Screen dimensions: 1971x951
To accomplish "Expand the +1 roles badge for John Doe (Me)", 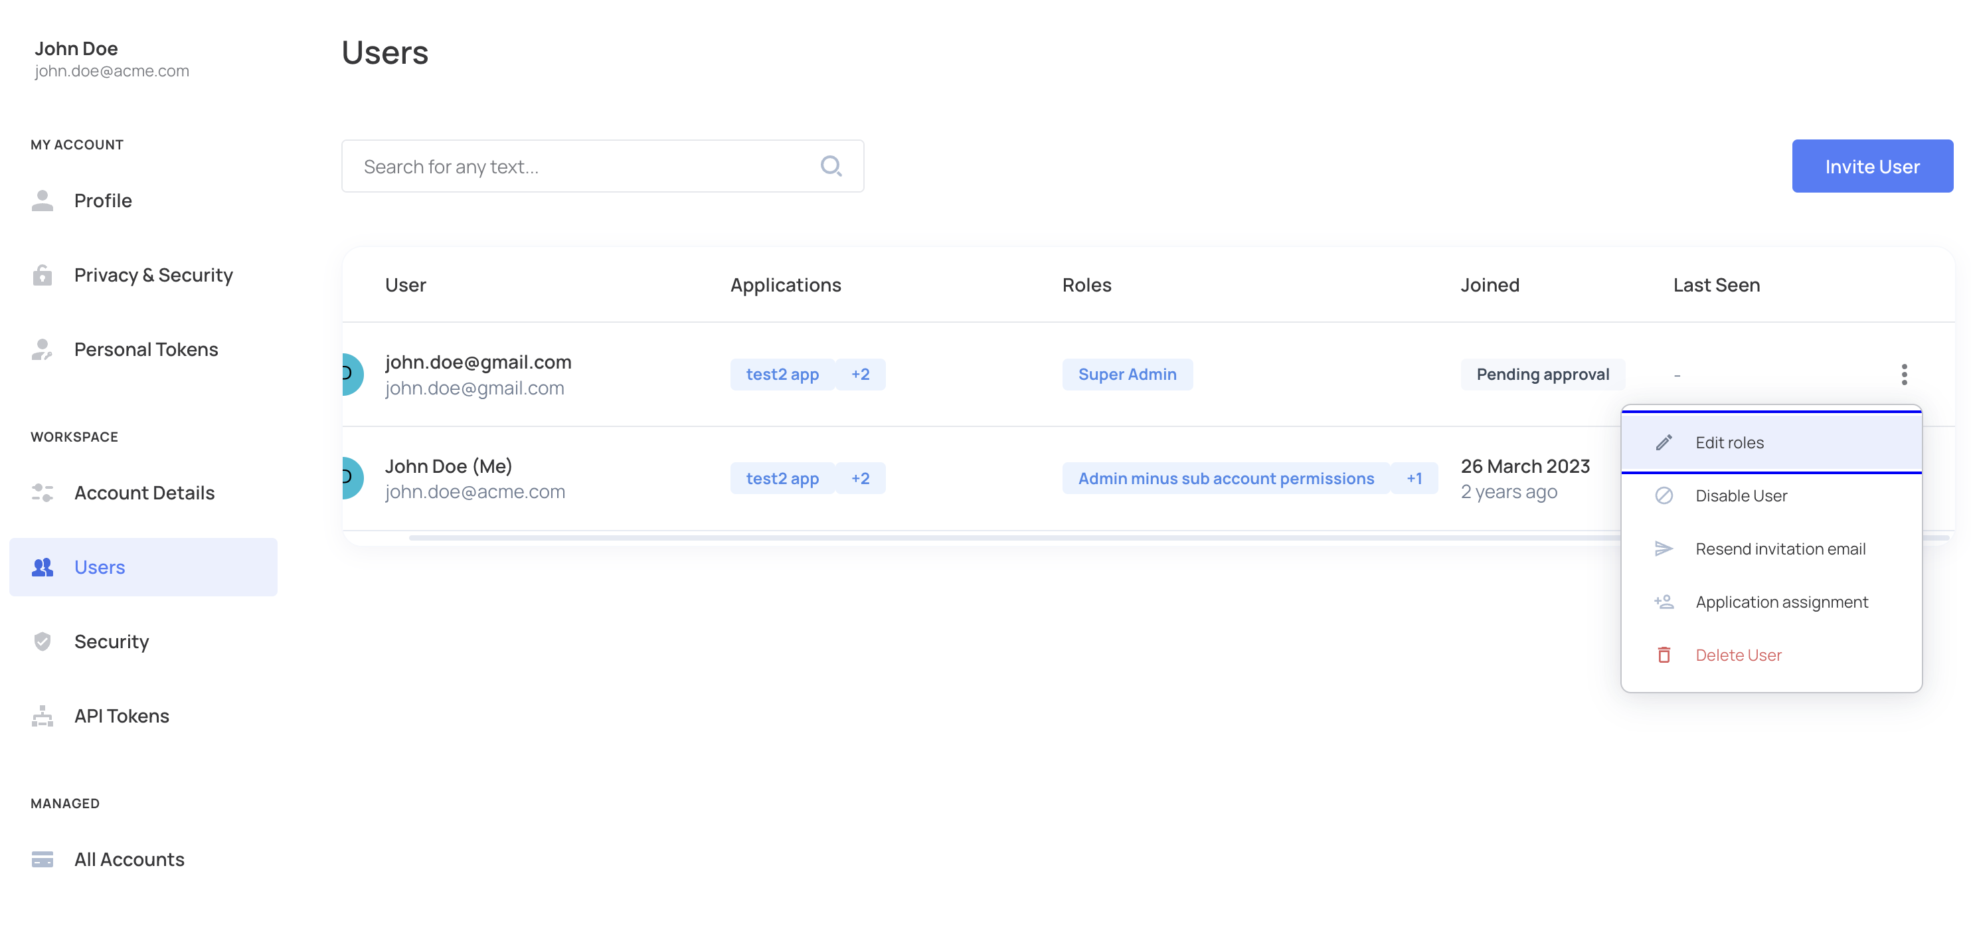I will [1413, 478].
